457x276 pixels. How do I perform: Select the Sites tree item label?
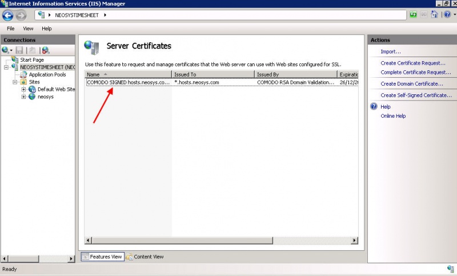(34, 82)
